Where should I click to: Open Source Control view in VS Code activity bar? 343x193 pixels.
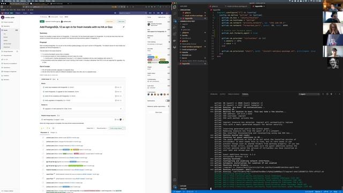tap(175, 20)
